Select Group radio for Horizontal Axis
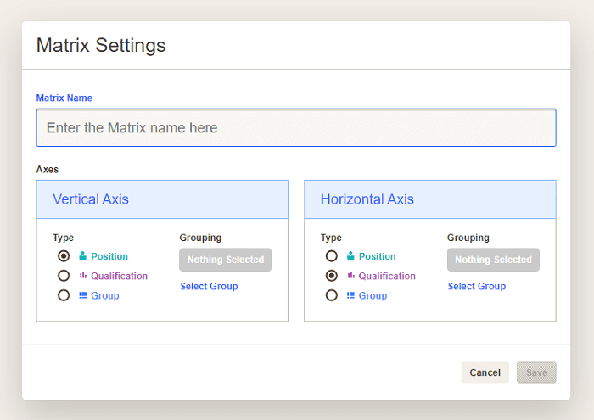The width and height of the screenshot is (594, 420). (x=332, y=295)
